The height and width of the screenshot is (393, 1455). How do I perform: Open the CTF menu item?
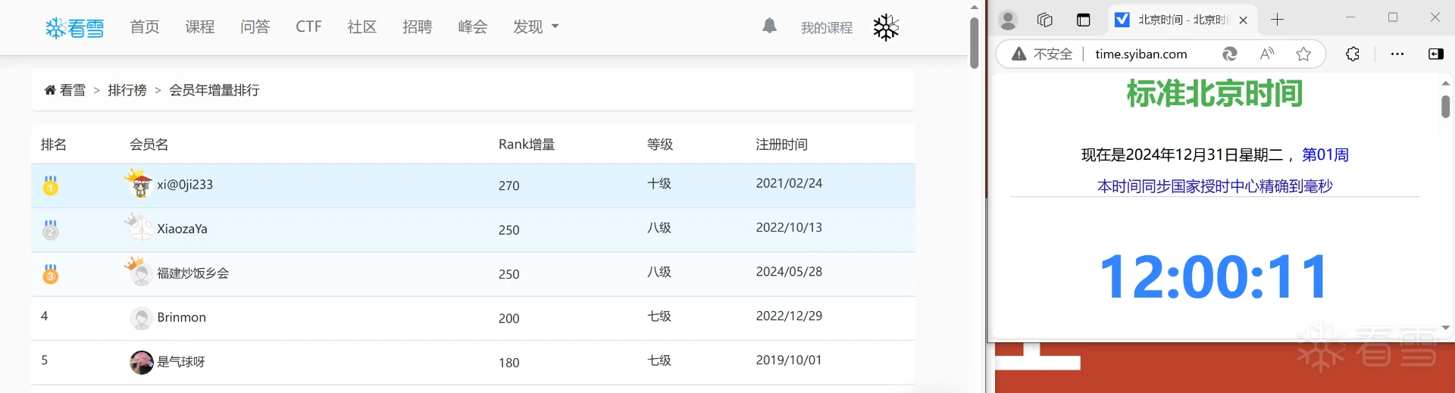pos(308,27)
